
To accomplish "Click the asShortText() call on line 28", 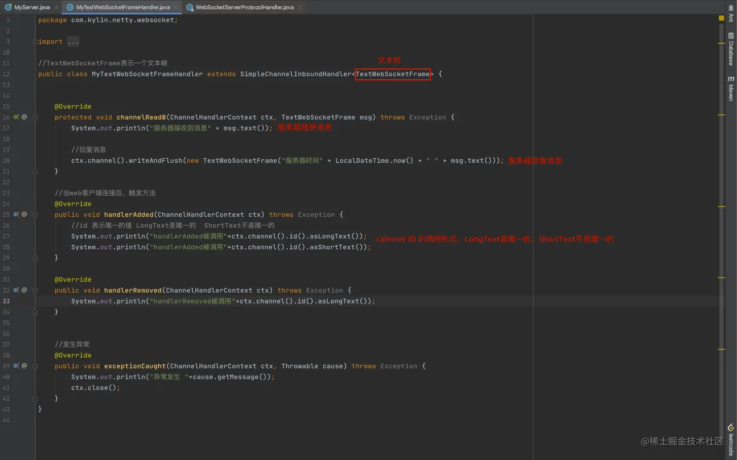I will (x=338, y=247).
